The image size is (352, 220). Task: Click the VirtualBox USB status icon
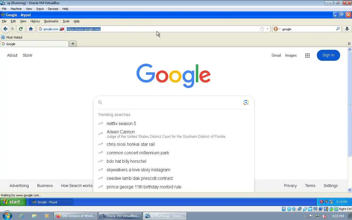pyautogui.click(x=305, y=209)
